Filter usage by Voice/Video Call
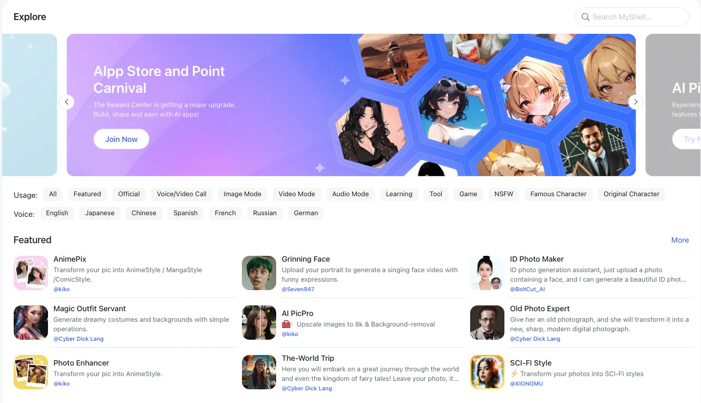 tap(182, 194)
